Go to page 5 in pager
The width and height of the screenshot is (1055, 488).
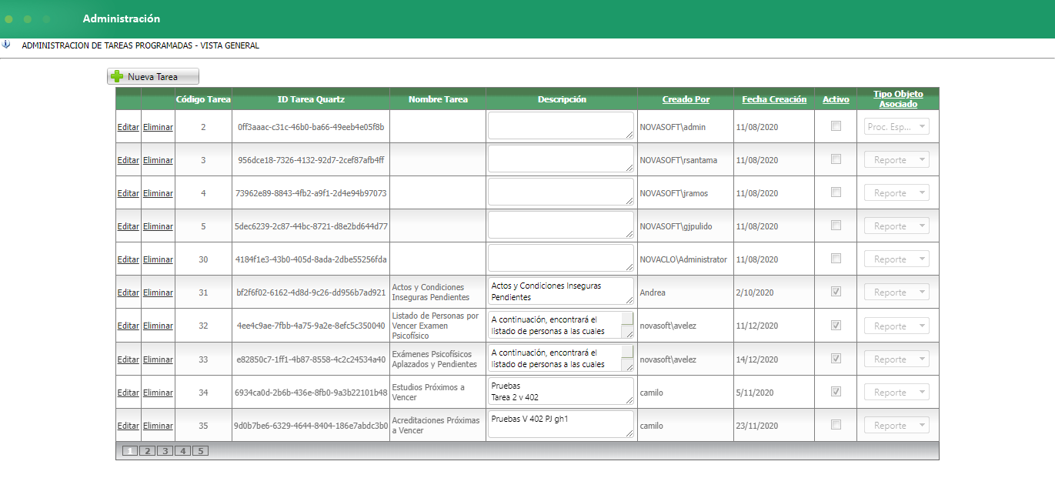click(x=200, y=451)
